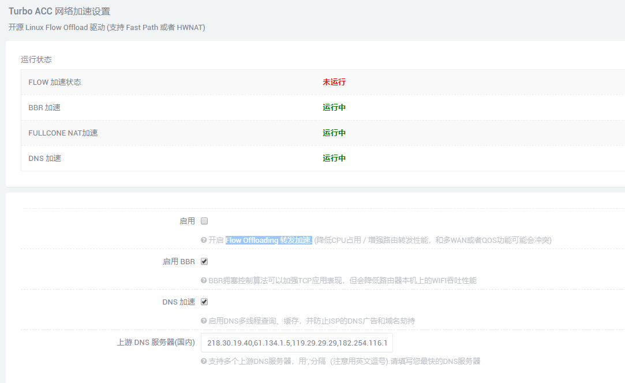Disable the DNS 加速 checkbox
Screen dimensions: 625x383
(205, 301)
